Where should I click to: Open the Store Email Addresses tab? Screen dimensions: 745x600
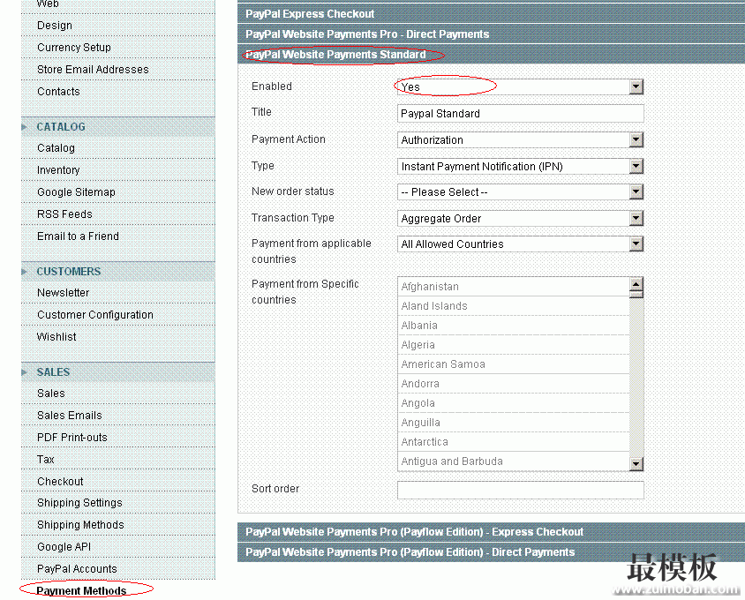[118, 70]
